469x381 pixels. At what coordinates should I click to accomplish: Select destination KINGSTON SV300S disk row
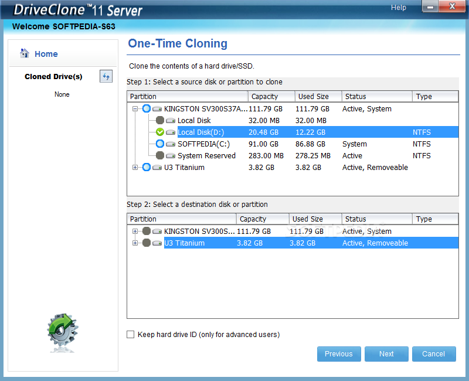pyautogui.click(x=293, y=231)
